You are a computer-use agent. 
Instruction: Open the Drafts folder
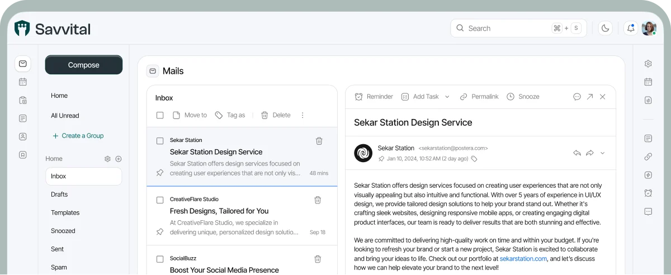click(x=59, y=195)
